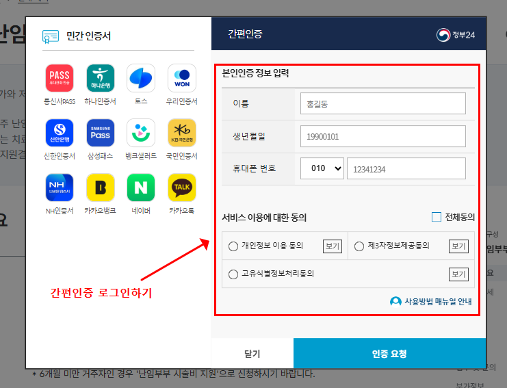Viewport: 507px width, 388px height.
Task: View 제3자정보제공동의 terms via 보기
Action: point(458,246)
